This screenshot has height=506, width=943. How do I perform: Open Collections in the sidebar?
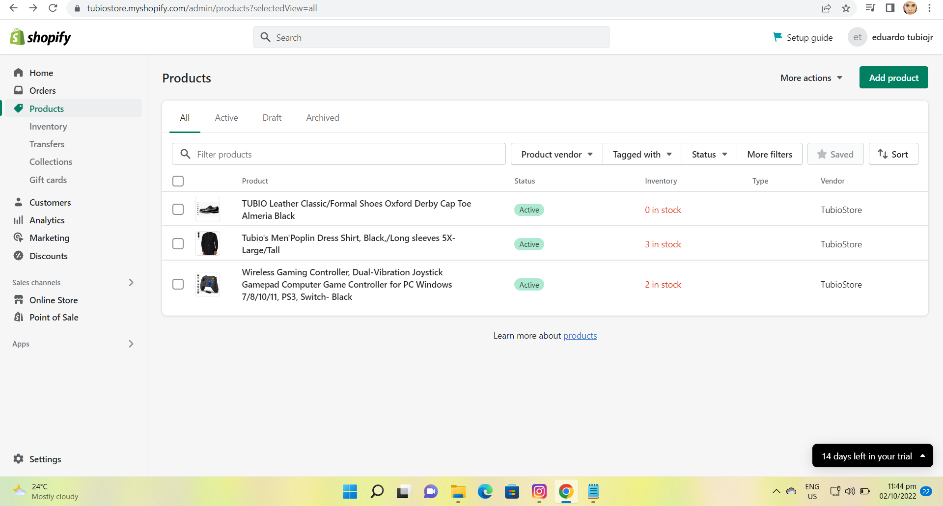(x=51, y=162)
